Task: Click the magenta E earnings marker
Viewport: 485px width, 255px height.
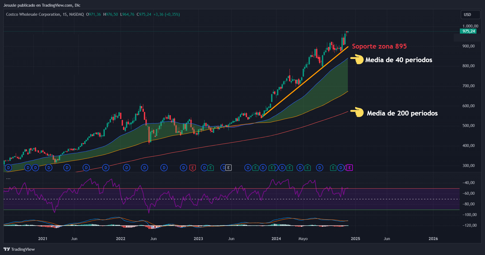Action: (349, 168)
